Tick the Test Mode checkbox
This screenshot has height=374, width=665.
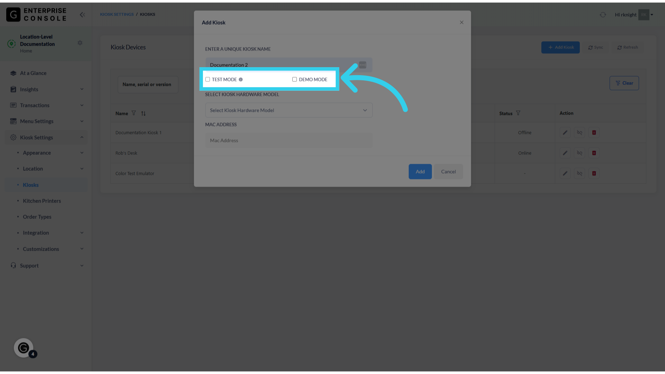pos(207,79)
